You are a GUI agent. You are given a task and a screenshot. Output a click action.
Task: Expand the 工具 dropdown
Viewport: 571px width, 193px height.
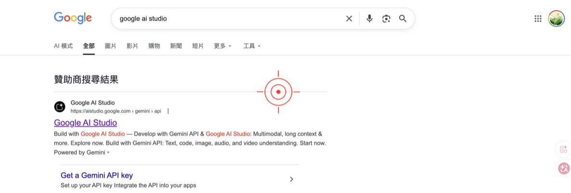(252, 46)
